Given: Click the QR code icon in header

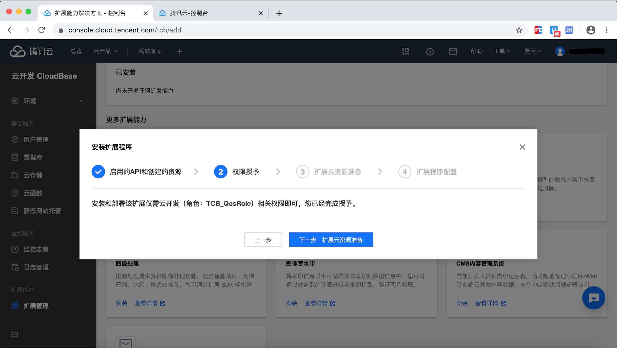Looking at the screenshot, I should point(406,51).
